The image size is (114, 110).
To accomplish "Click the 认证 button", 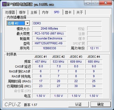I will pyautogui.click(x=78, y=104).
